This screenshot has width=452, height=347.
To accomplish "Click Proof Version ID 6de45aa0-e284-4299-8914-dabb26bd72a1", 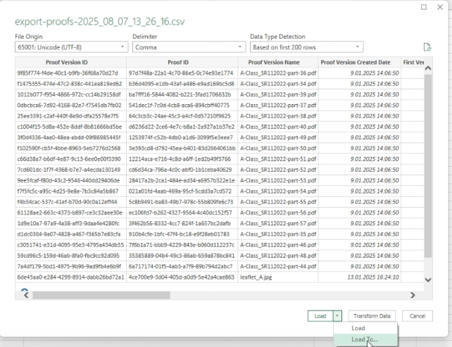I will 70,277.
